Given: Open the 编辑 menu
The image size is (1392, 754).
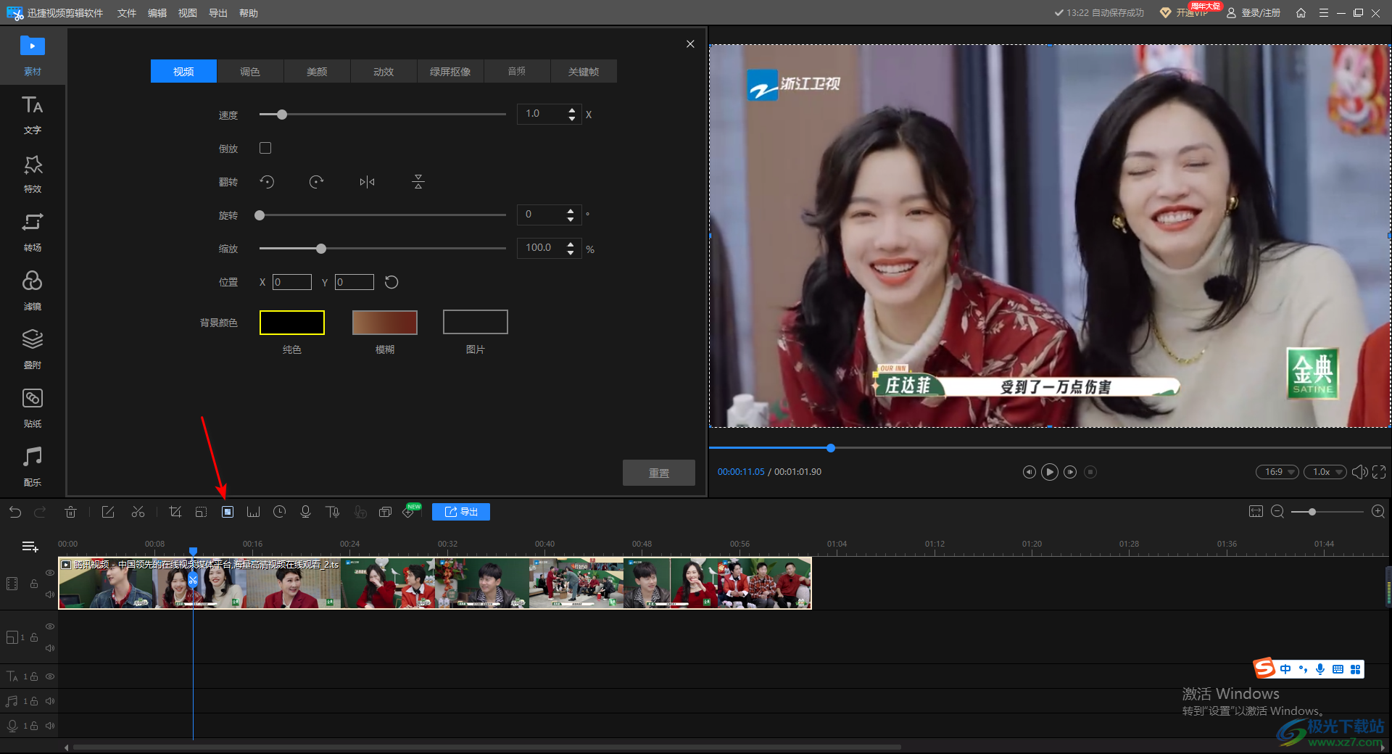Looking at the screenshot, I should (157, 13).
